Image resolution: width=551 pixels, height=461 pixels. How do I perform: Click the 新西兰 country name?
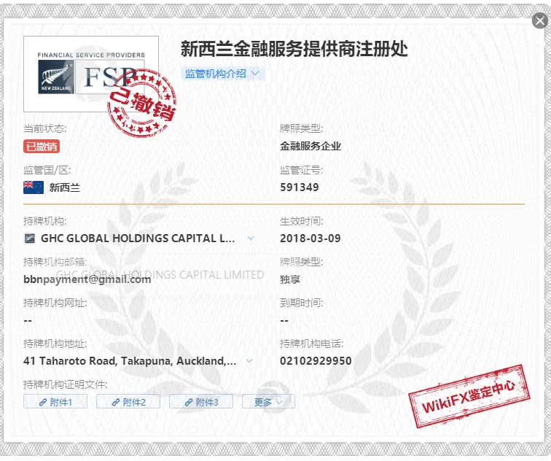point(65,187)
